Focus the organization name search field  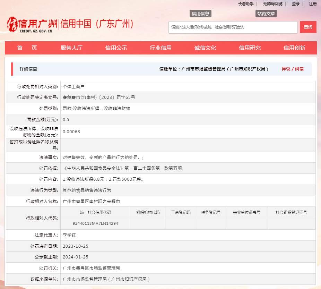coord(233,27)
